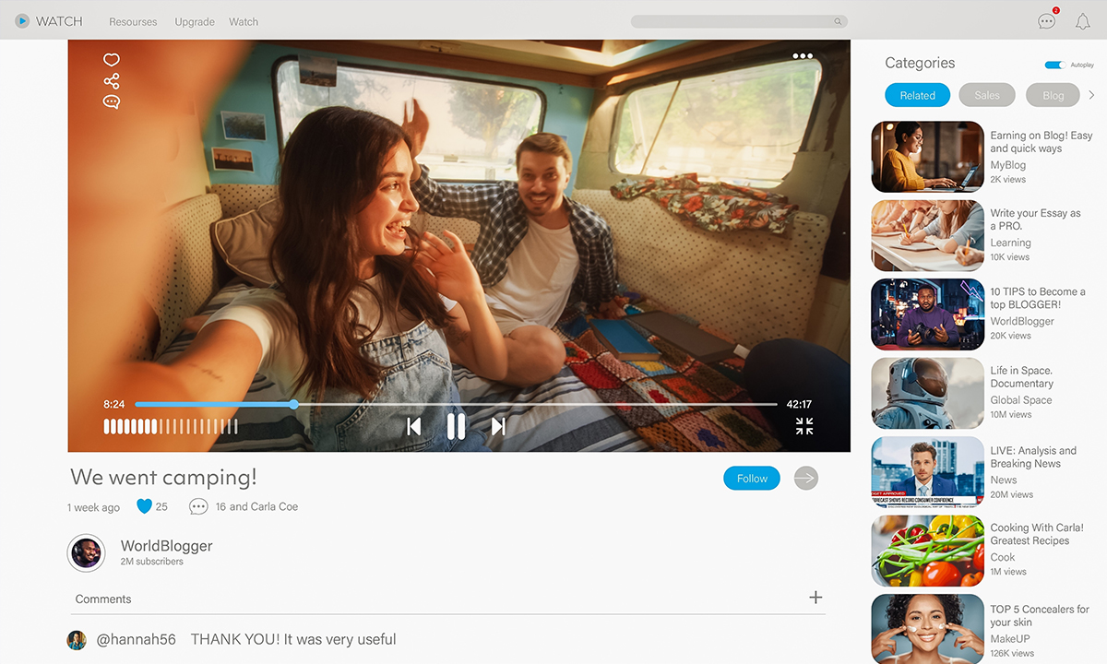Click the share icon on the video
This screenshot has width=1107, height=664.
click(112, 81)
